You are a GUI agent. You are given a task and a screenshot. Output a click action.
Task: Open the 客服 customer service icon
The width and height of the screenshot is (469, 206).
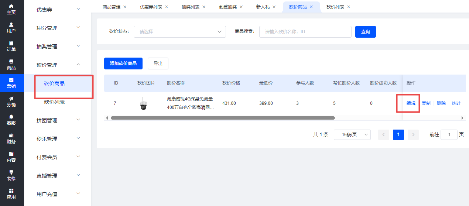11,120
